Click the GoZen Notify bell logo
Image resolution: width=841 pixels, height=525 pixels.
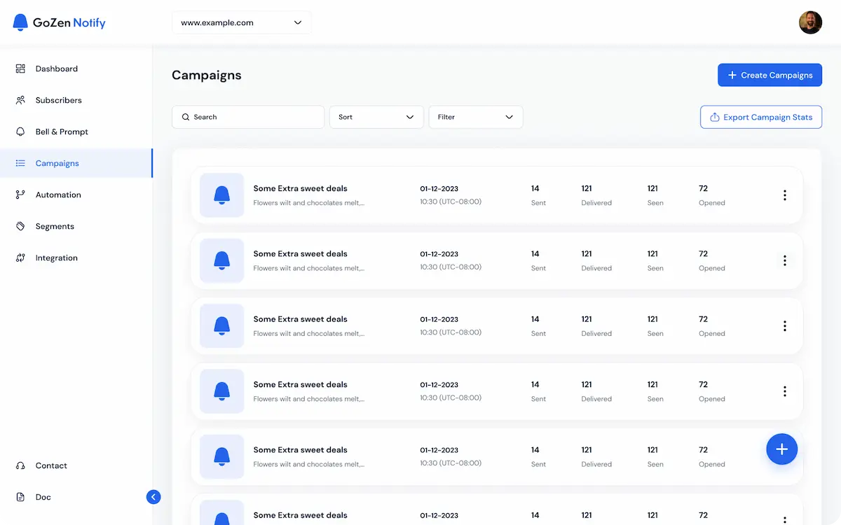[x=22, y=22]
